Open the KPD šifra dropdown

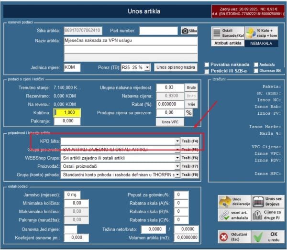[x=177, y=141]
